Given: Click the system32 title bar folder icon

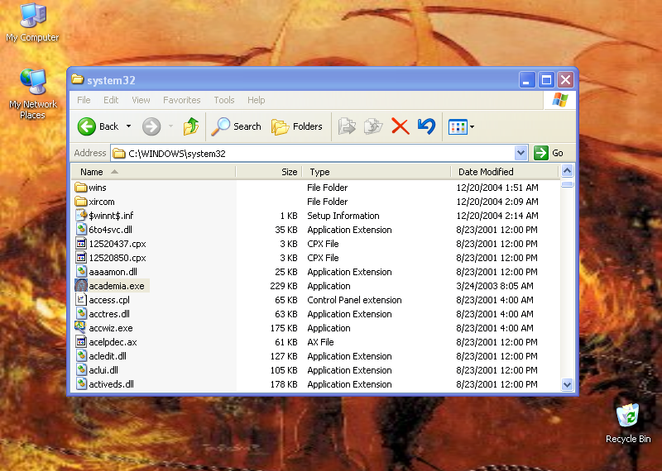Looking at the screenshot, I should [77, 79].
